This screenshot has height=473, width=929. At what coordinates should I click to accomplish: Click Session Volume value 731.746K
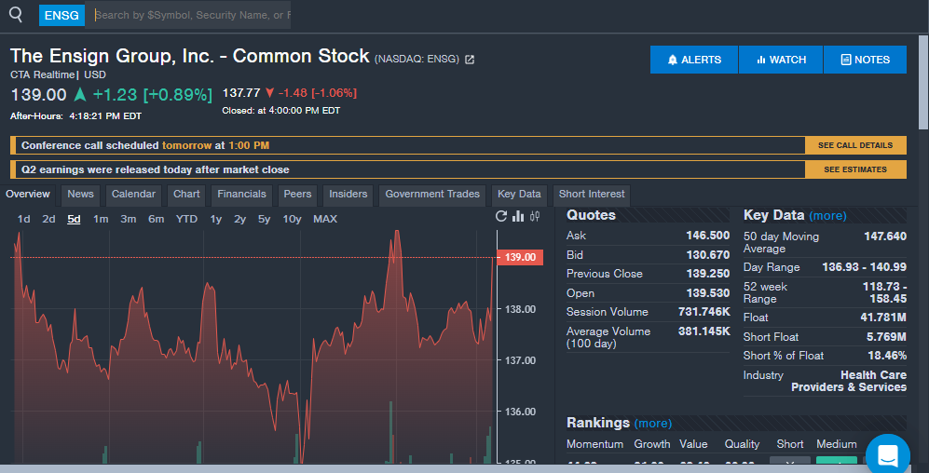pyautogui.click(x=704, y=312)
